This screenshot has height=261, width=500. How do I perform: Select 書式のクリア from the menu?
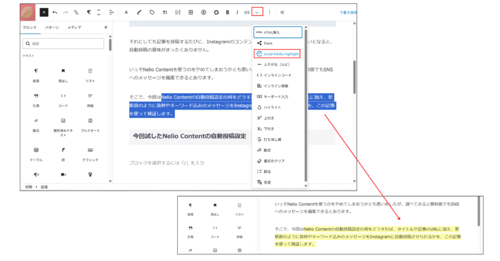[x=278, y=161]
